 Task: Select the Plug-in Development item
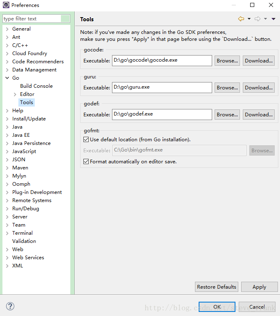[37, 192]
